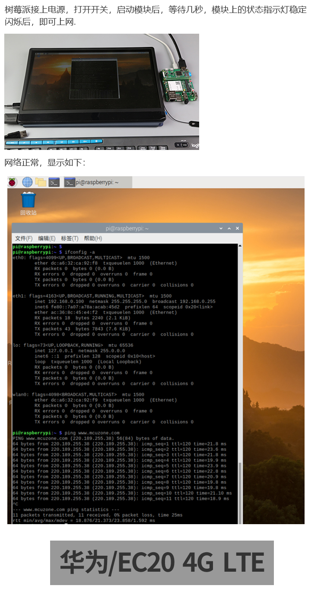Click the 'inet 192.168.0.100' line
Screen dimensions: 324x592
click(125, 302)
